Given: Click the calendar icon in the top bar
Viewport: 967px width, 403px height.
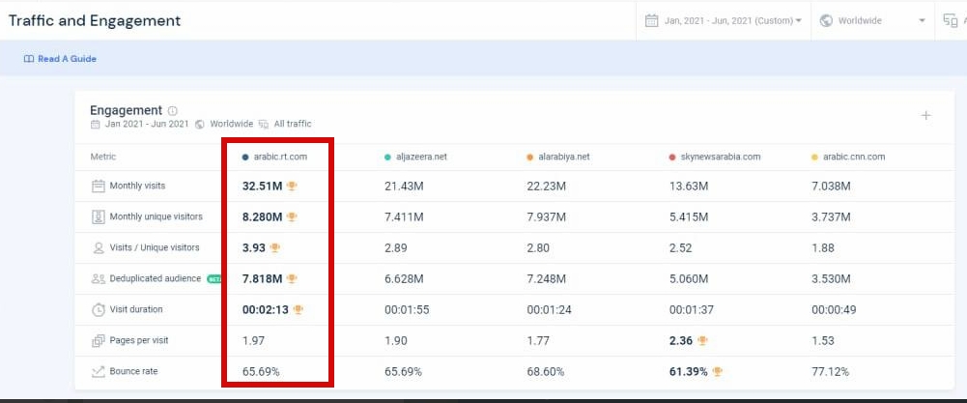Looking at the screenshot, I should coord(651,20).
